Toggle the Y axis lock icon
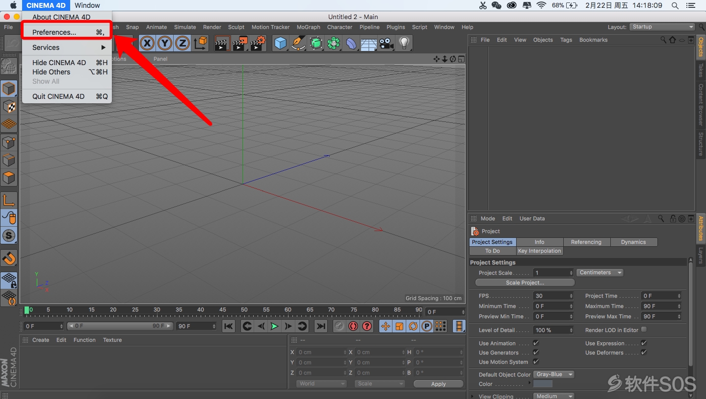 click(x=165, y=44)
